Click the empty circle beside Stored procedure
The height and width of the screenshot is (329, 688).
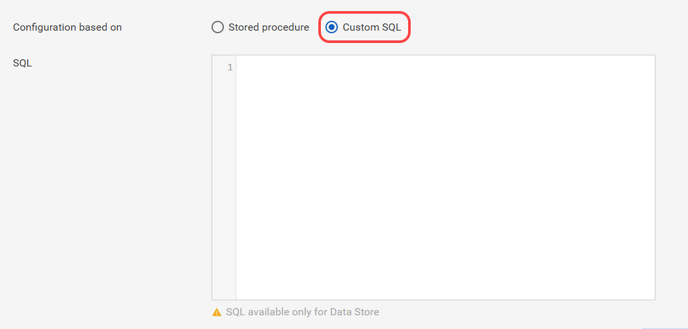click(x=217, y=27)
